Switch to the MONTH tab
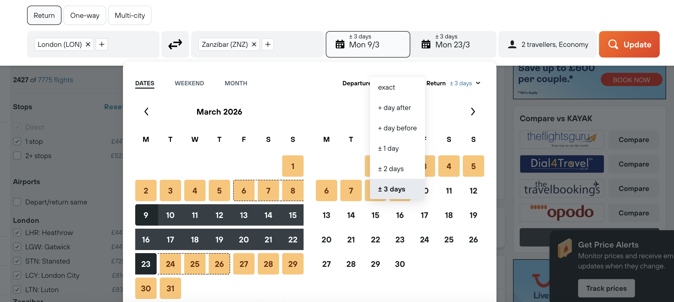This screenshot has width=674, height=302. 236,83
